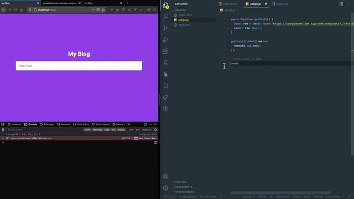Toggle the Debug console filter
The width and height of the screenshot is (354, 199).
121,130
